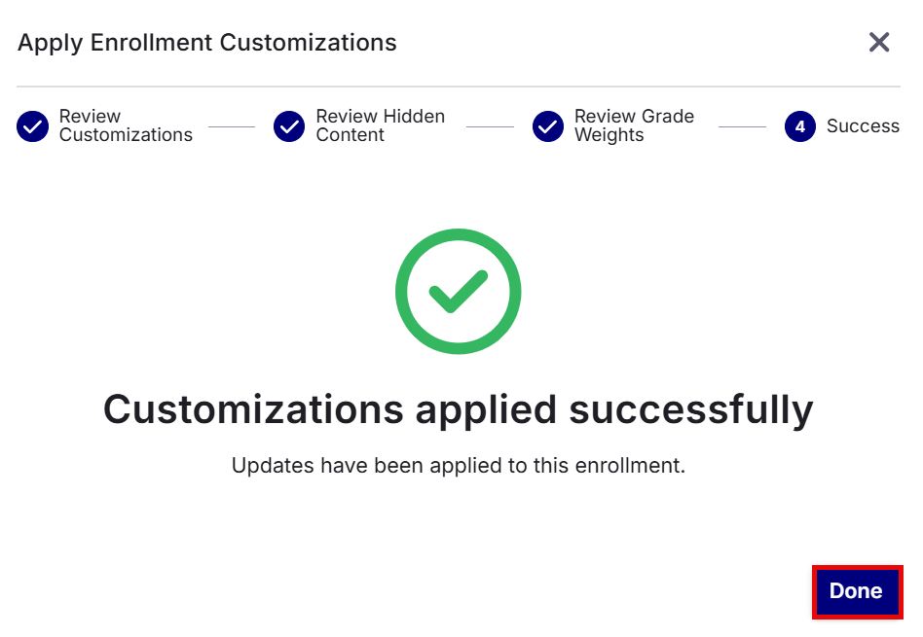Screen dimensions: 923x637
Task: Click the word applied in the bold heading
Action: (486, 410)
